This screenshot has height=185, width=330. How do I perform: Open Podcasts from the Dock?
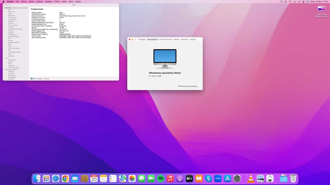coord(180,178)
